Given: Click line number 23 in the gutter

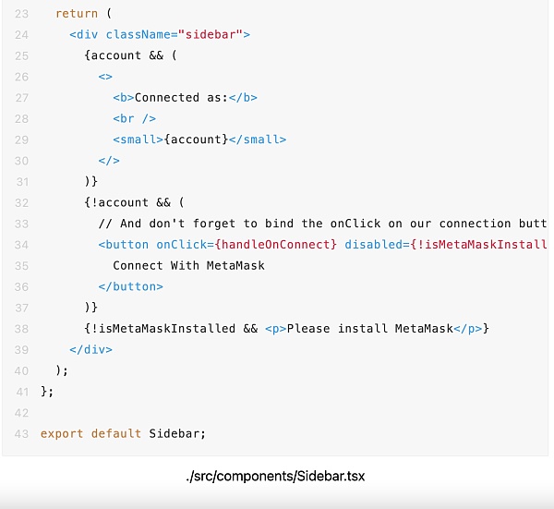Looking at the screenshot, I should coord(21,14).
